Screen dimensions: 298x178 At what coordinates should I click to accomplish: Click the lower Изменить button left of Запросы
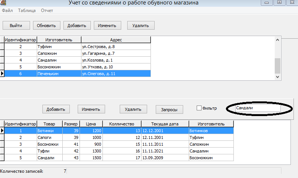coord(91,109)
